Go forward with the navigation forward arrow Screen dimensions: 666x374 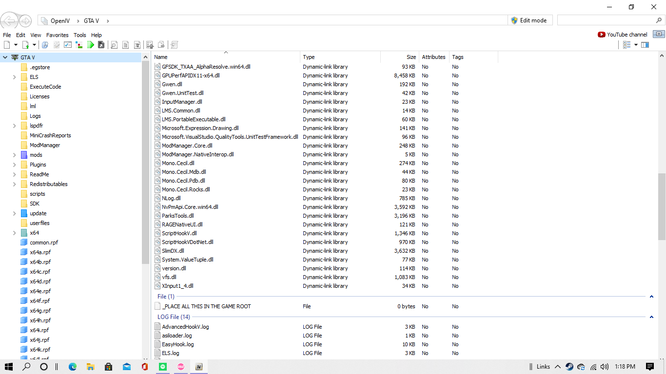25,20
